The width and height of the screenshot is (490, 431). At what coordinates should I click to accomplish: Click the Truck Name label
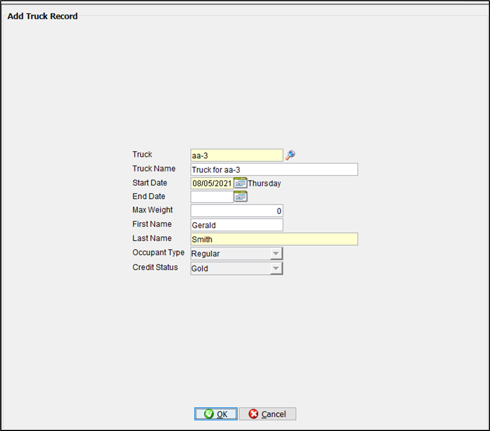tap(154, 169)
